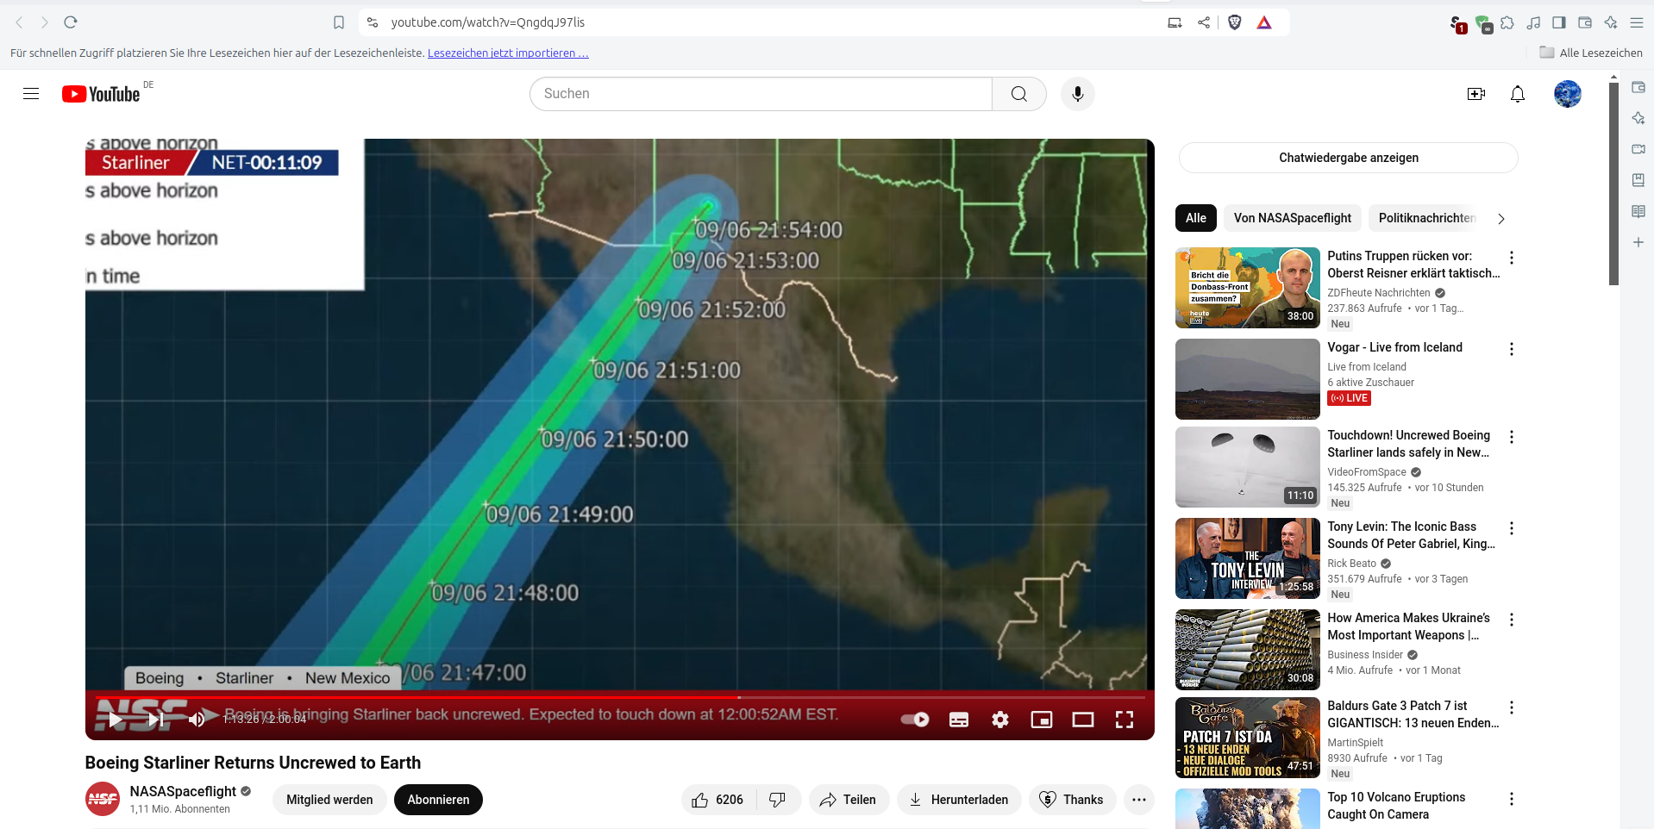
Task: Enable miniplayer mode
Action: [x=1042, y=720]
